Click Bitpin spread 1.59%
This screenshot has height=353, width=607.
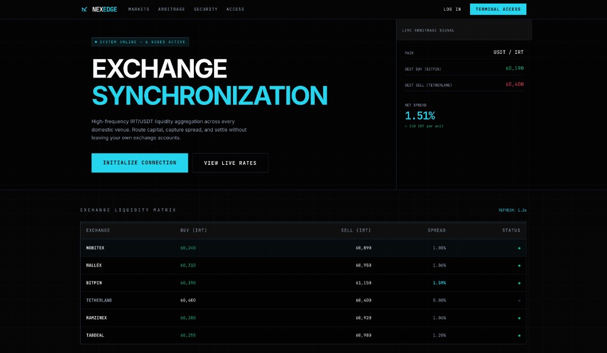click(x=439, y=283)
